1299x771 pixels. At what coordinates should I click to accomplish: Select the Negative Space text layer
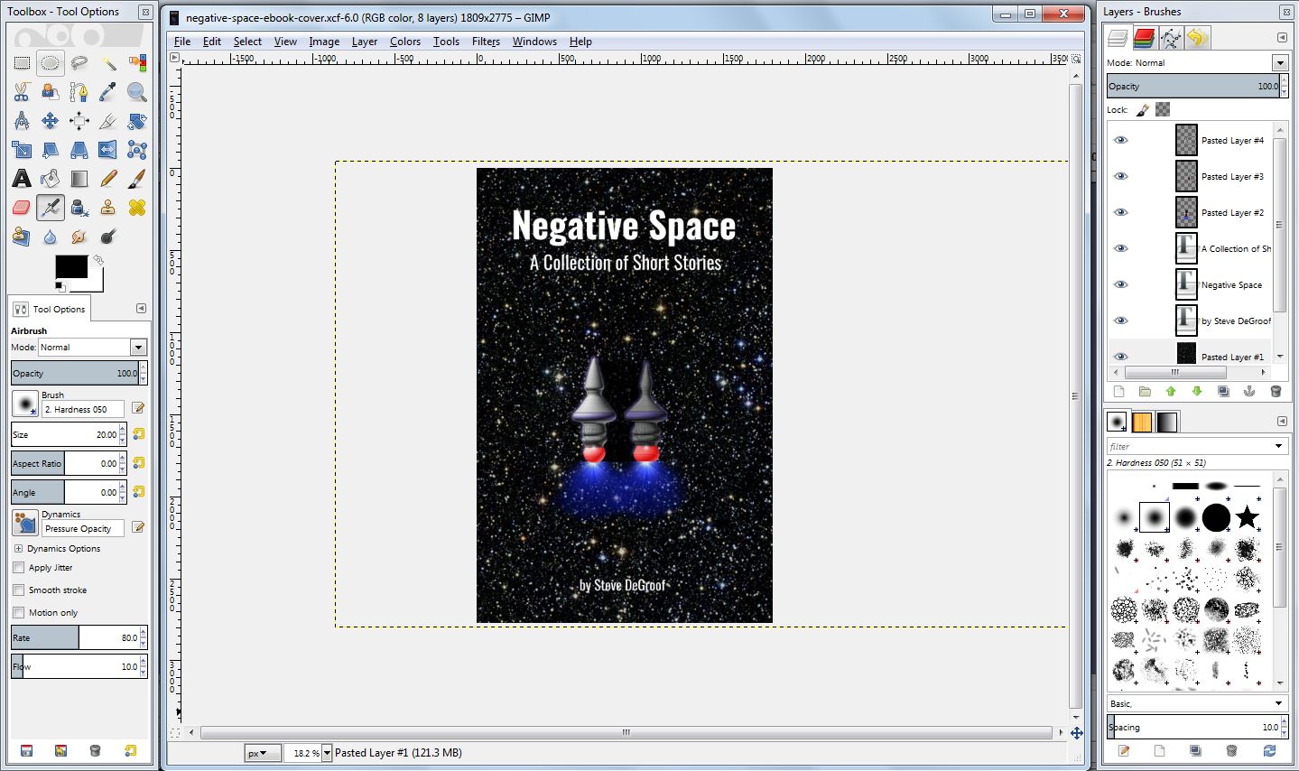(1230, 284)
